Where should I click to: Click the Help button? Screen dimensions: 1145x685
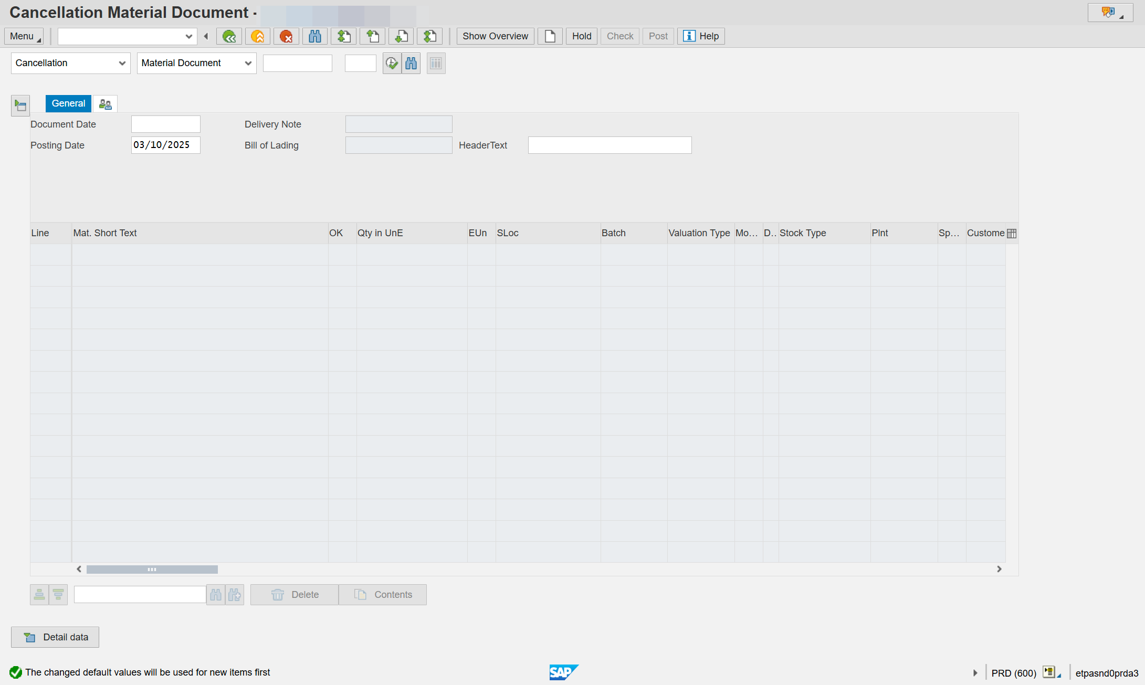pos(701,36)
